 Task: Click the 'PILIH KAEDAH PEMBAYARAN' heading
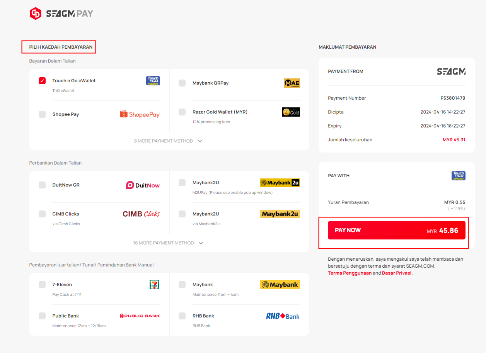click(x=61, y=47)
